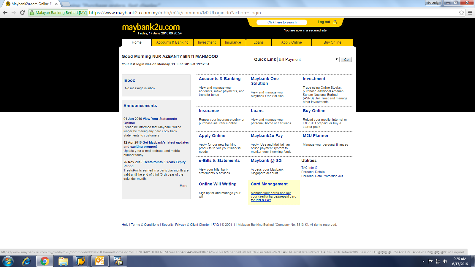Open the Inbox heading
Image resolution: width=475 pixels, height=267 pixels.
point(129,80)
